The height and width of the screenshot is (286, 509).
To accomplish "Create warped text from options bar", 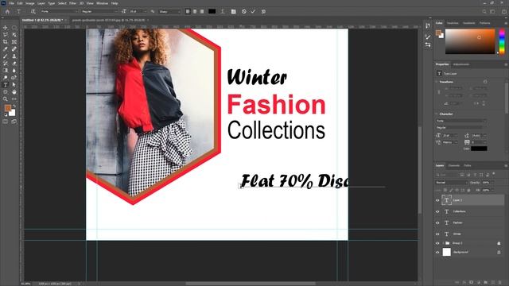I will [x=223, y=11].
